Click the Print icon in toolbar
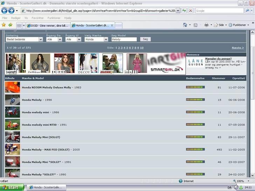 coord(206,25)
